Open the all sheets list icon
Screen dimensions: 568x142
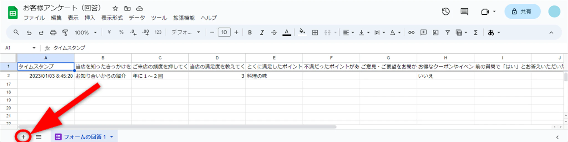[x=39, y=137]
